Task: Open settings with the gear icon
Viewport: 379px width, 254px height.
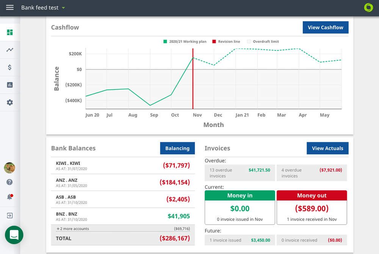Action: pyautogui.click(x=9, y=102)
